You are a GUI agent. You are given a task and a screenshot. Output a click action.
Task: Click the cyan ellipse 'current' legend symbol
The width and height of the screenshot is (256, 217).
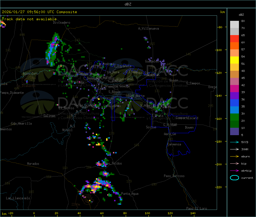[234, 178]
